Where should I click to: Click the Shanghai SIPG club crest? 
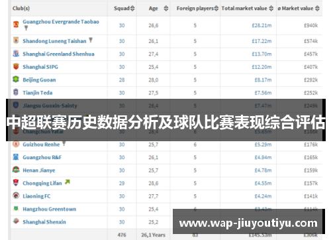16,66
